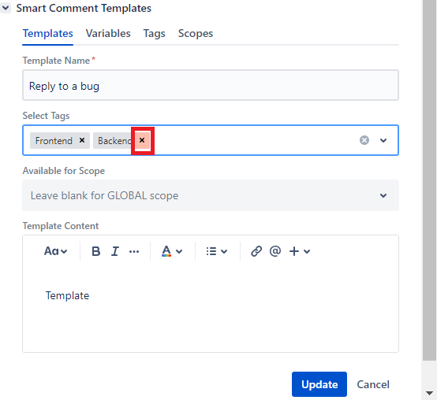Insert a link in template content
The height and width of the screenshot is (400, 437).
256,251
